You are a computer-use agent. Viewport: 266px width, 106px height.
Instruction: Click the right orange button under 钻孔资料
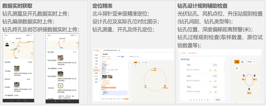click(x=113, y=88)
